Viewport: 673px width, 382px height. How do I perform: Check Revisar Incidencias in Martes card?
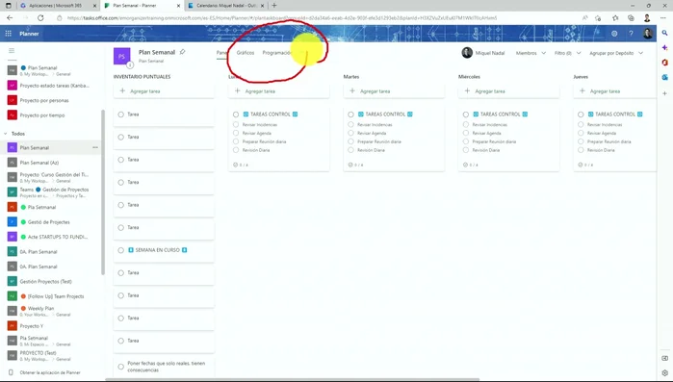(x=350, y=124)
